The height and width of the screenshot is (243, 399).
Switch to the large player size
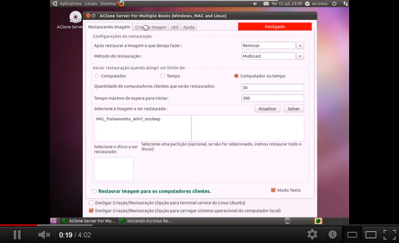[x=371, y=235]
